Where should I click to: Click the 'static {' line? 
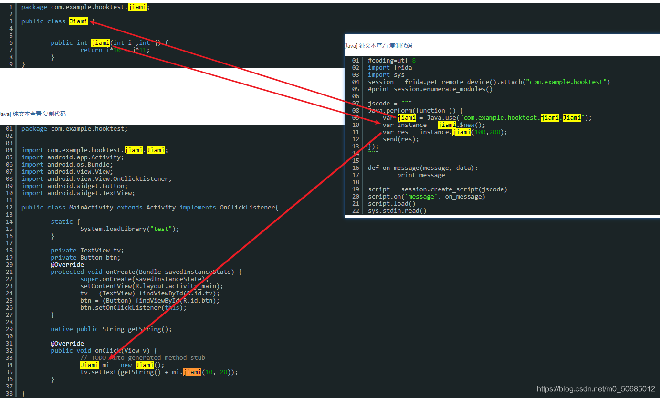65,222
